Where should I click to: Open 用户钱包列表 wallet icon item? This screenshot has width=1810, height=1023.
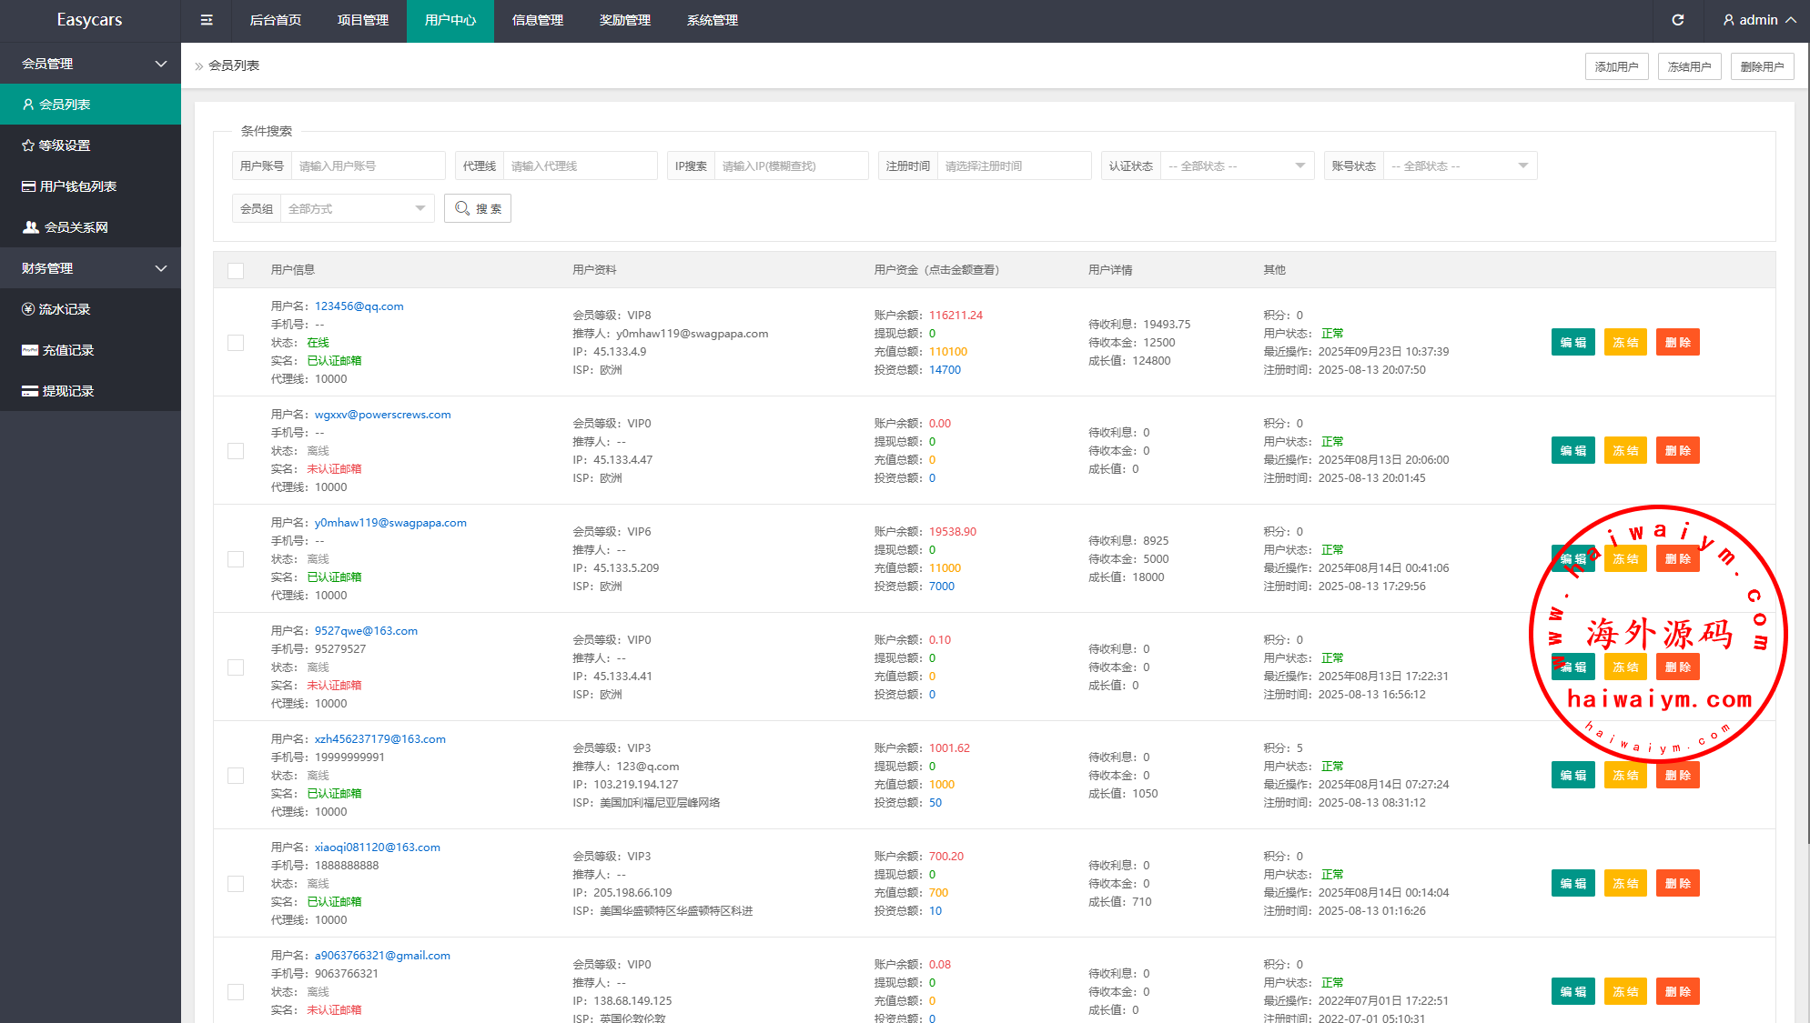pyautogui.click(x=69, y=186)
